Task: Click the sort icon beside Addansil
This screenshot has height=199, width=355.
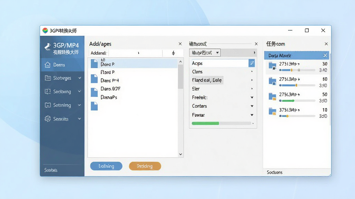Action: click(x=173, y=53)
